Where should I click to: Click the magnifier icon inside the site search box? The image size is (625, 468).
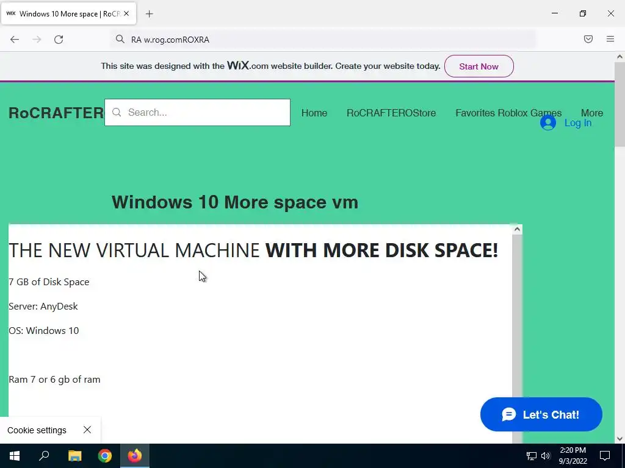(x=117, y=113)
